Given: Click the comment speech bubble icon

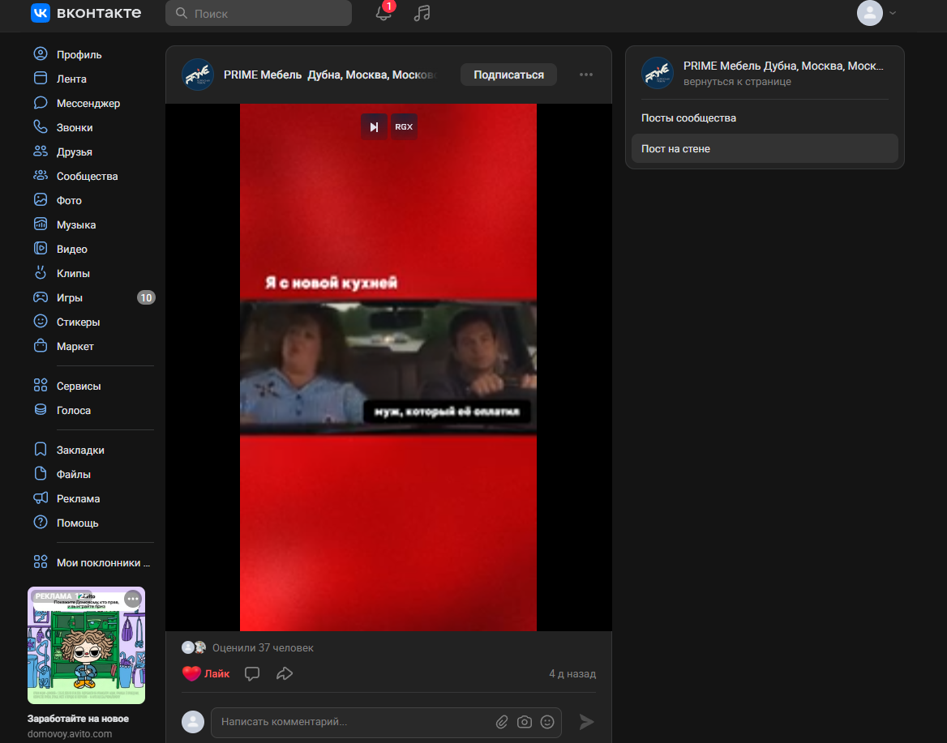Looking at the screenshot, I should (x=252, y=673).
